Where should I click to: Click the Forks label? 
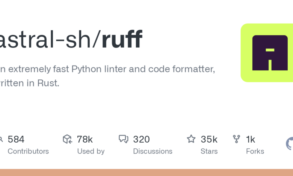pyautogui.click(x=255, y=151)
